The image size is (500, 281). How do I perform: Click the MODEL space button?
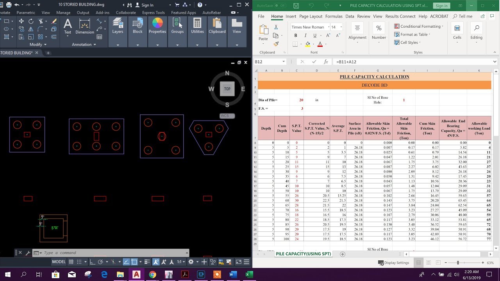point(59,262)
